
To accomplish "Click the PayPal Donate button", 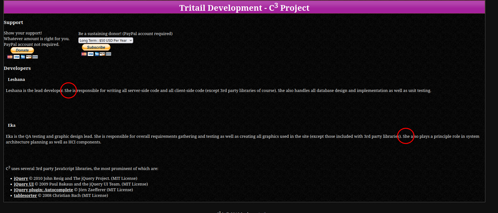I will coord(22,50).
